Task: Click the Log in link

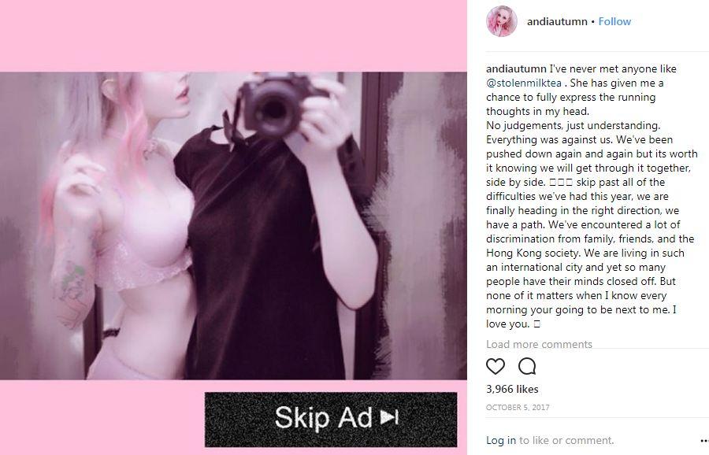Action: (501, 440)
